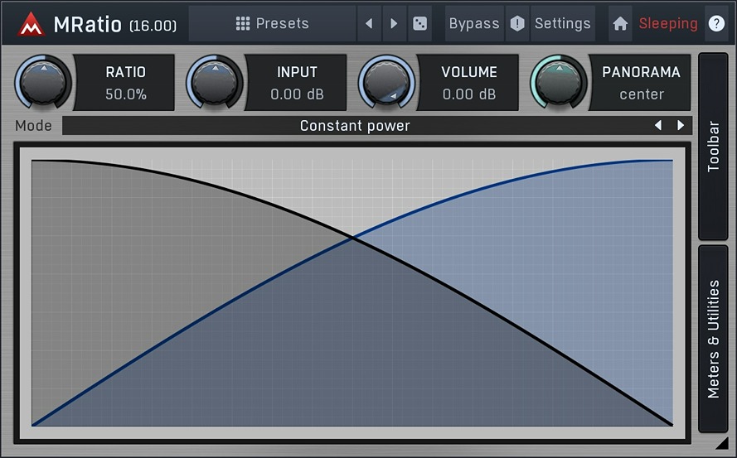Screen dimensions: 737x458
Task: Click the random preset dice icon
Action: pyautogui.click(x=419, y=23)
